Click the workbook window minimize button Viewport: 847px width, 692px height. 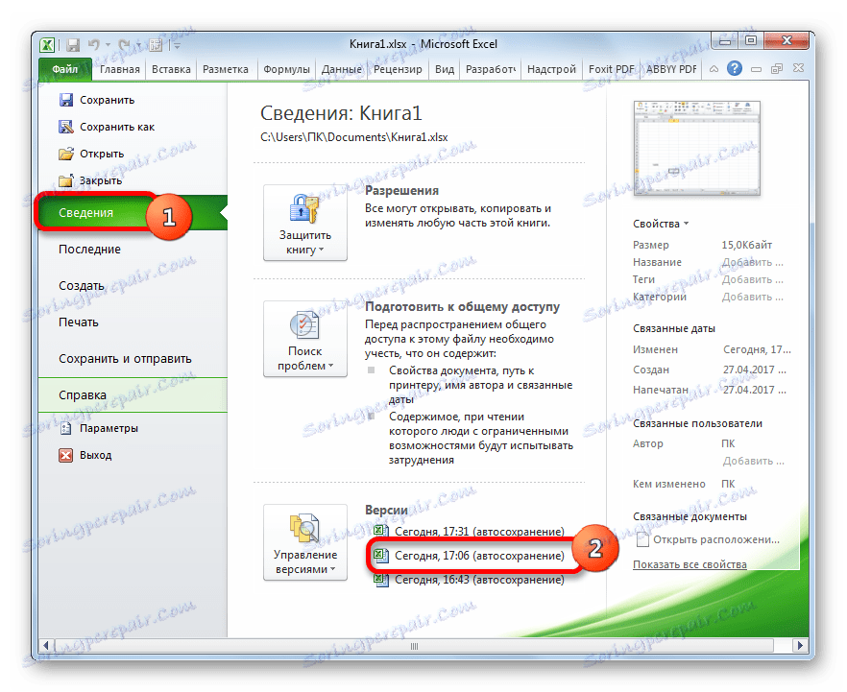coord(757,69)
